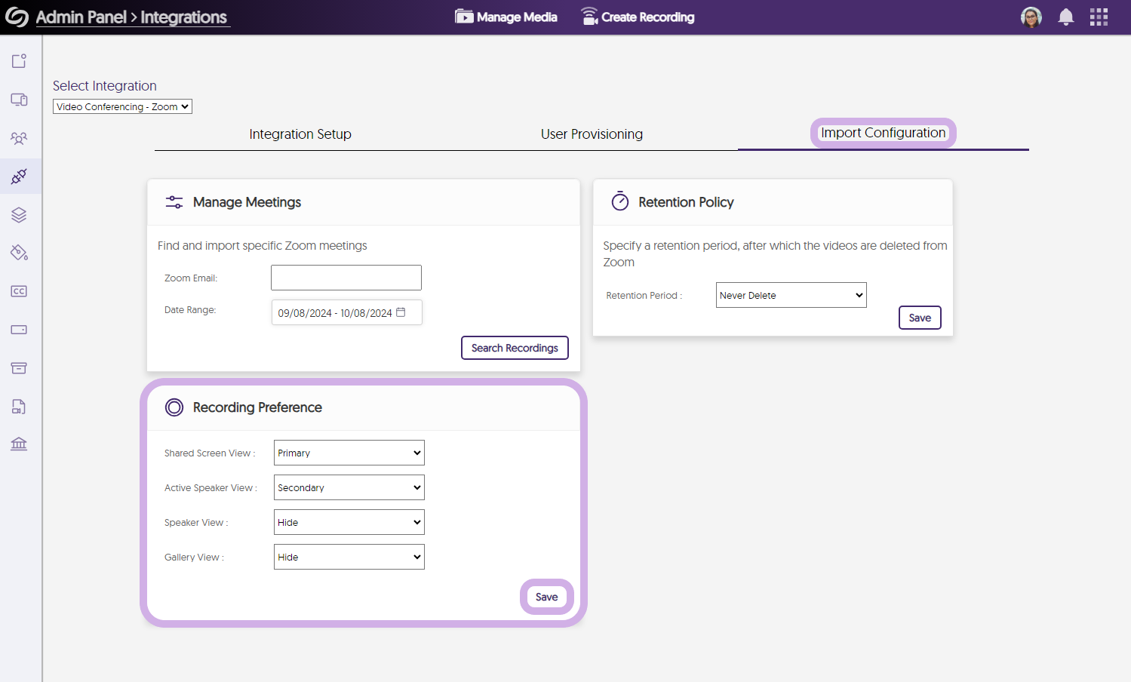Open the CC captions sidebar icon
The height and width of the screenshot is (682, 1131).
click(19, 291)
